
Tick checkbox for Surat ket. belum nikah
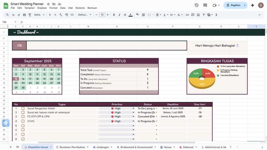click(23, 112)
